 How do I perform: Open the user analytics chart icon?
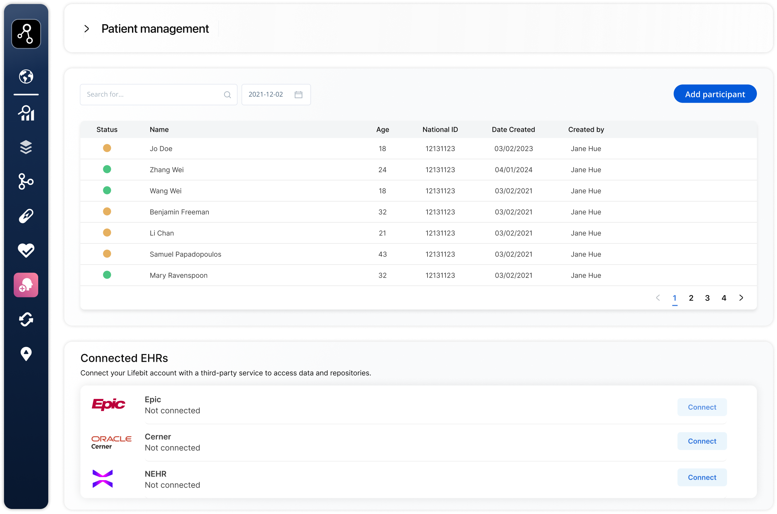[26, 113]
